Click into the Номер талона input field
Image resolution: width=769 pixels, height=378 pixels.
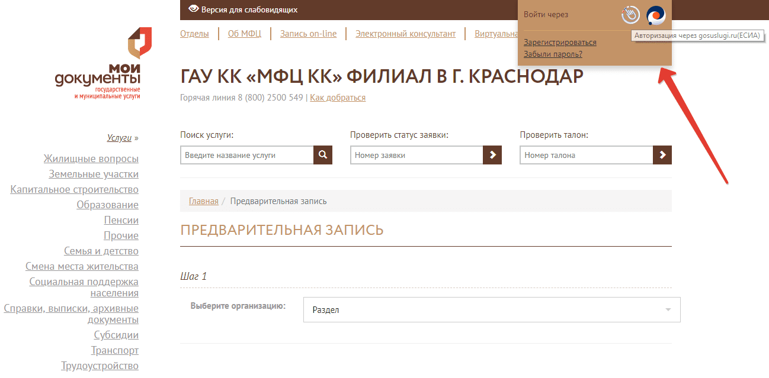[x=586, y=155]
